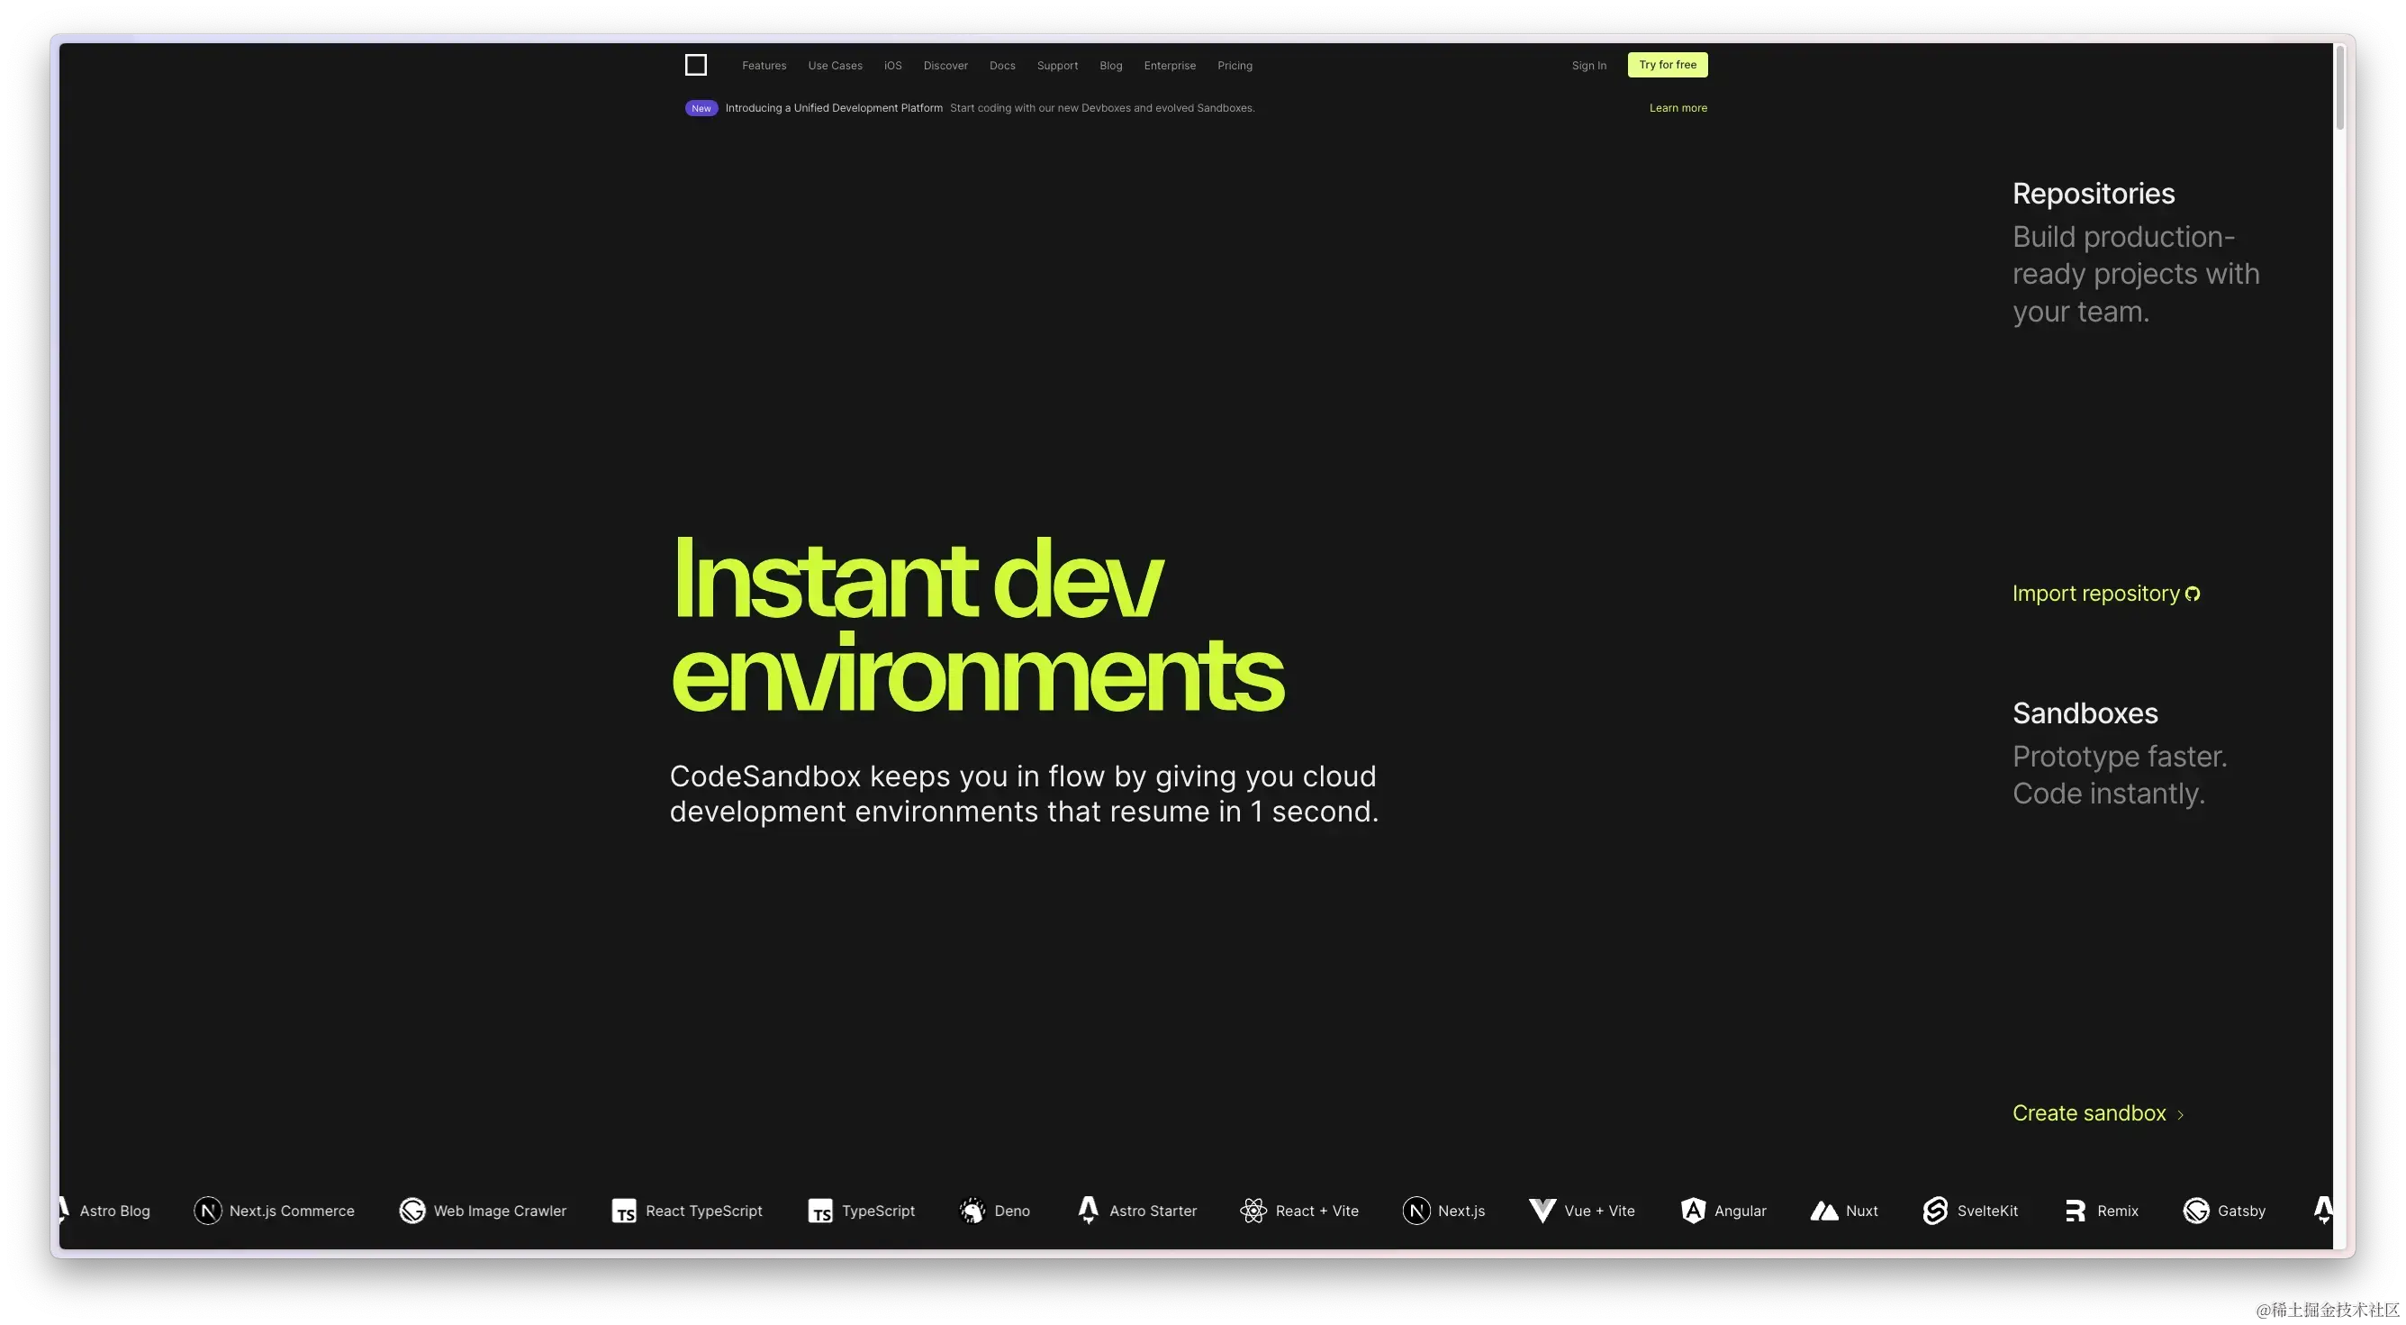Select the Gatsby template icon
The width and height of the screenshot is (2406, 1325).
[x=2196, y=1210]
